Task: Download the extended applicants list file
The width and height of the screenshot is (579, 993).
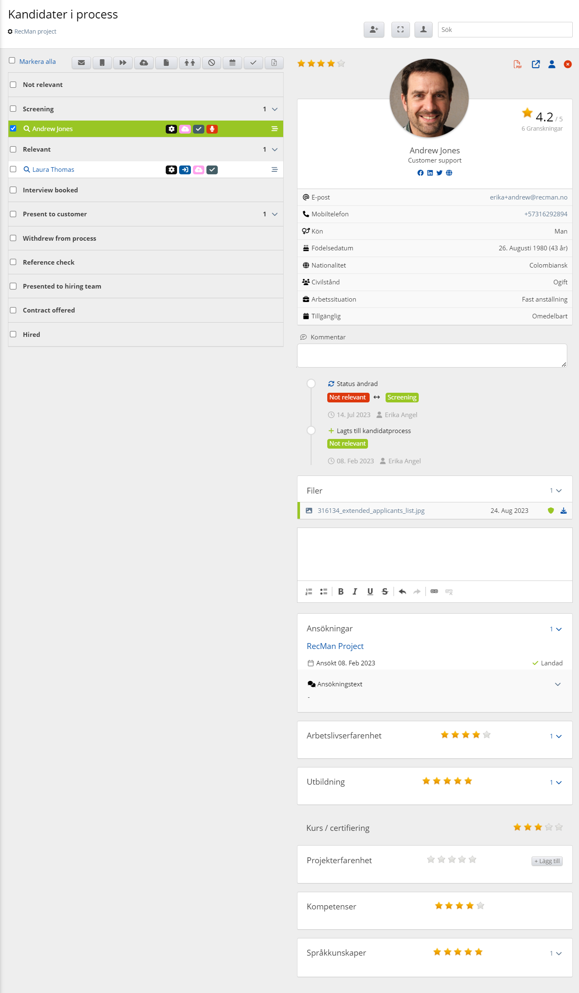Action: click(563, 511)
